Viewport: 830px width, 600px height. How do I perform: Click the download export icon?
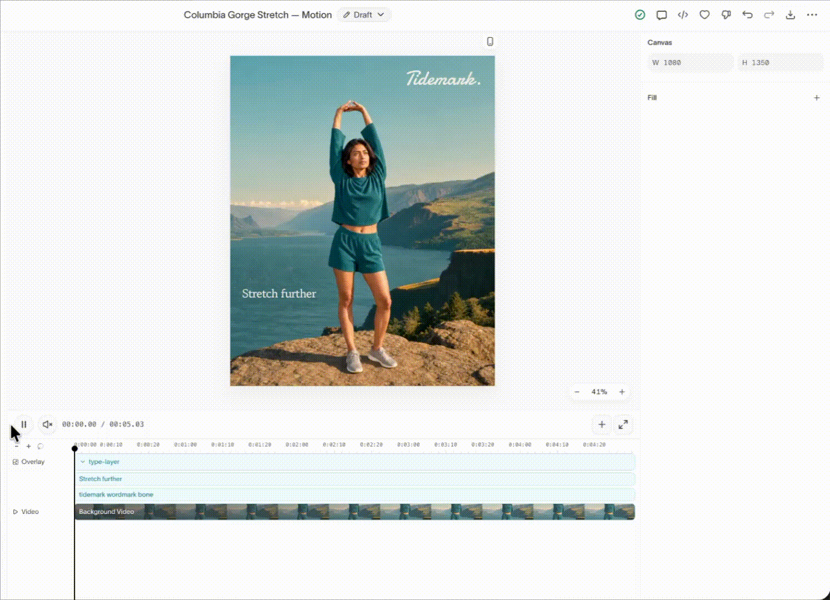pyautogui.click(x=791, y=15)
